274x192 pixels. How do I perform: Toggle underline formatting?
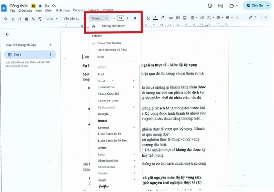[148, 18]
